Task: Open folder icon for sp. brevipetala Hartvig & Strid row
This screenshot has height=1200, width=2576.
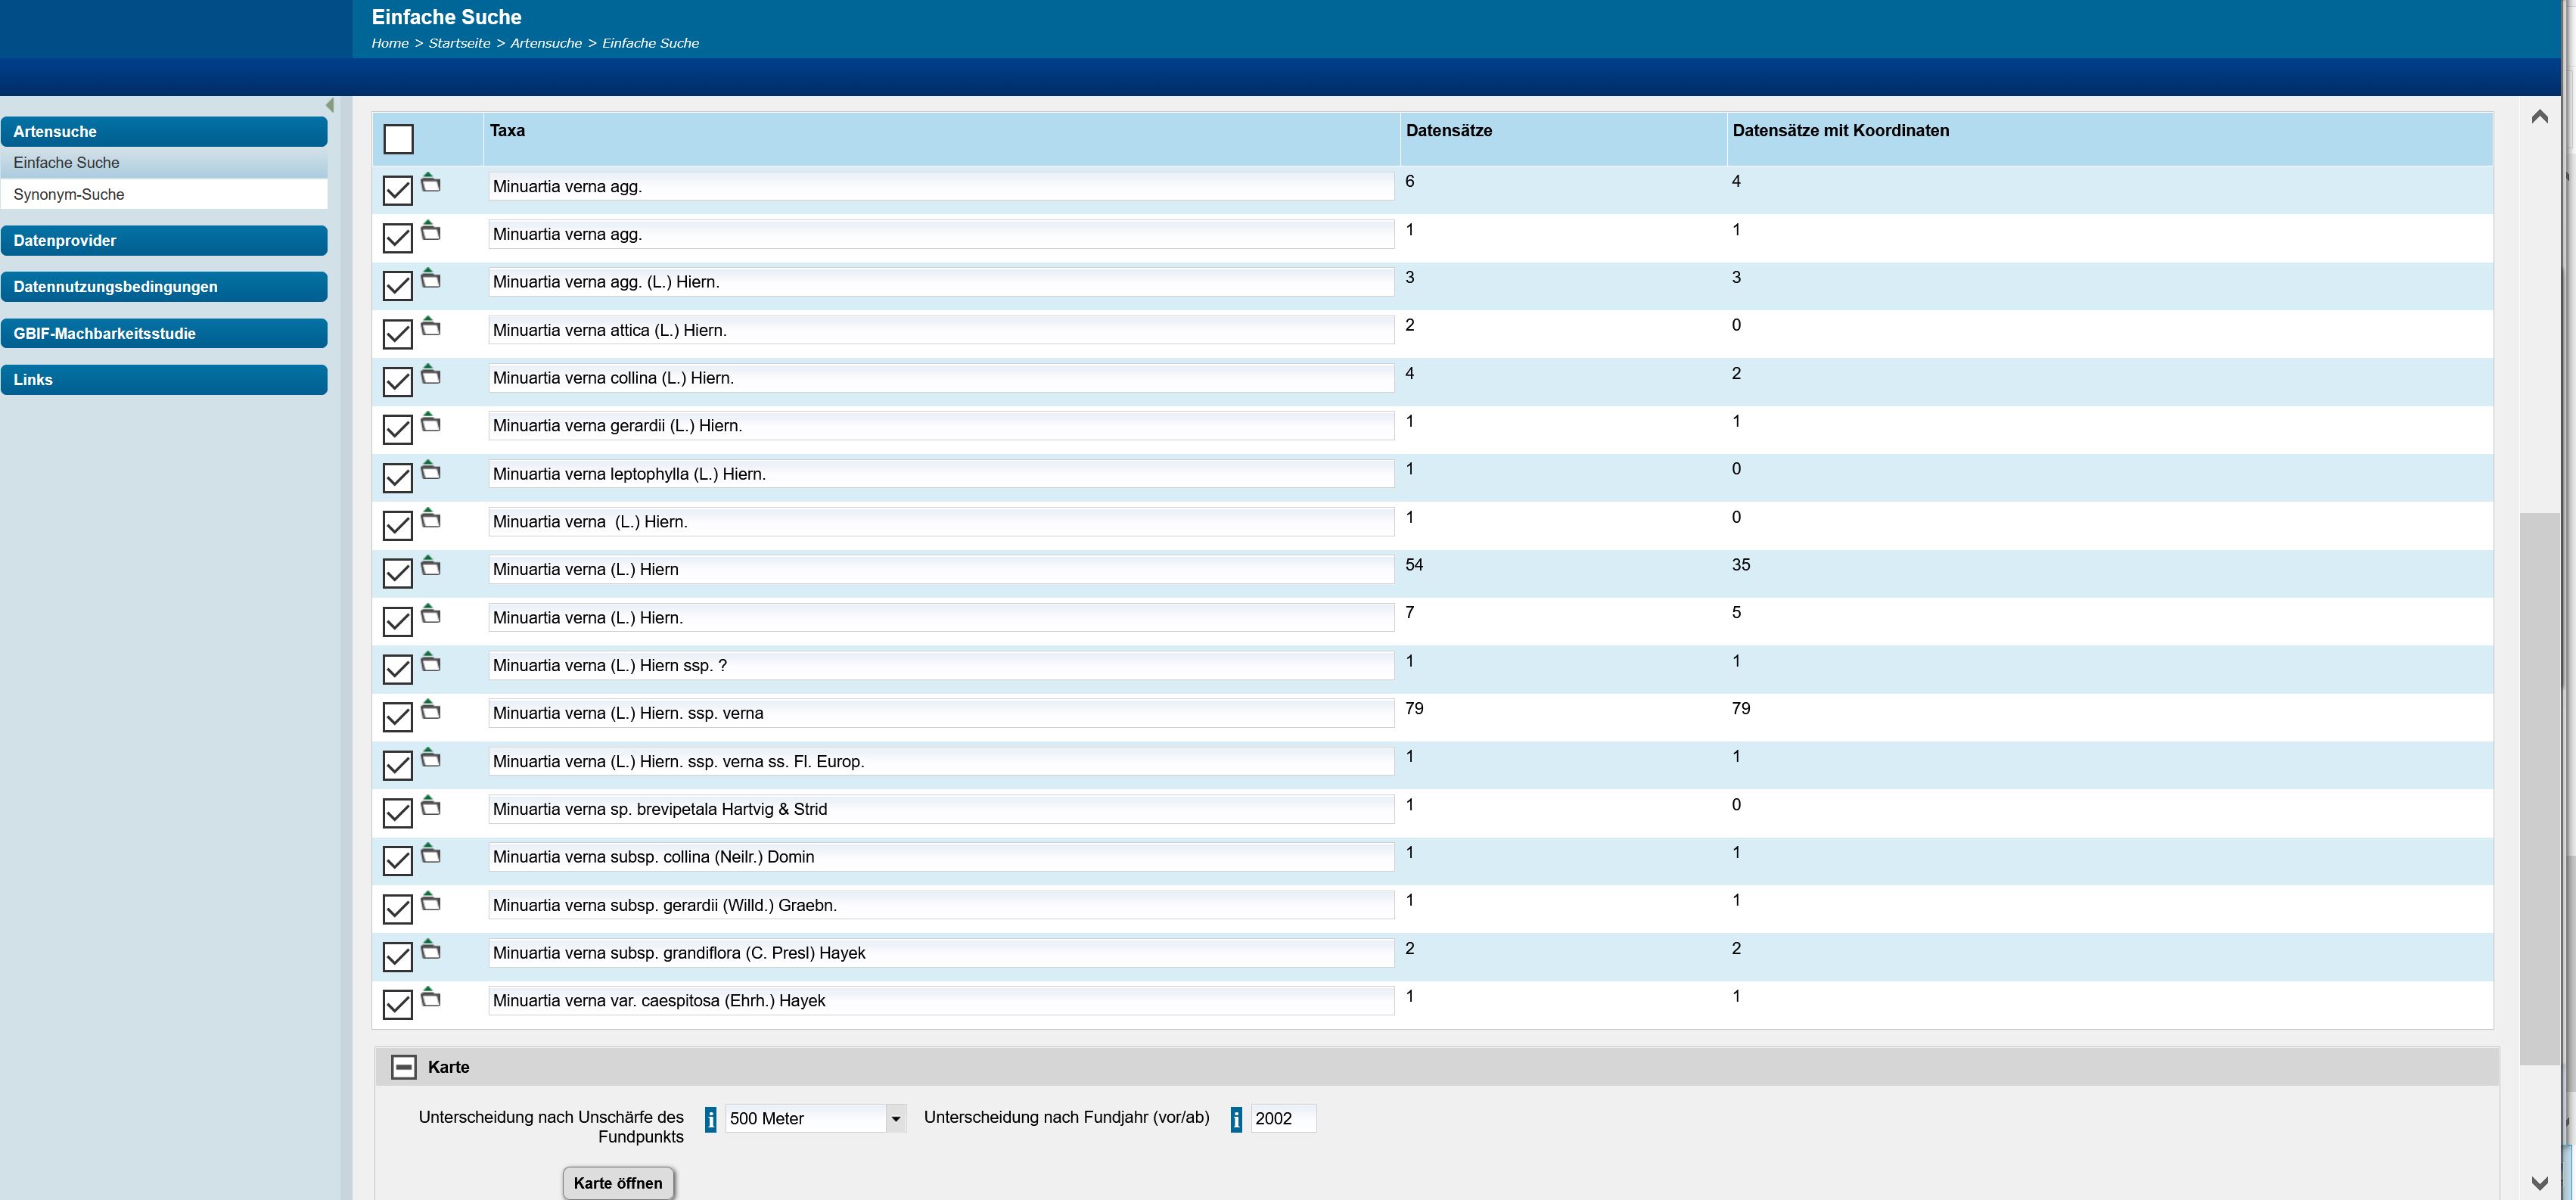Action: click(430, 807)
